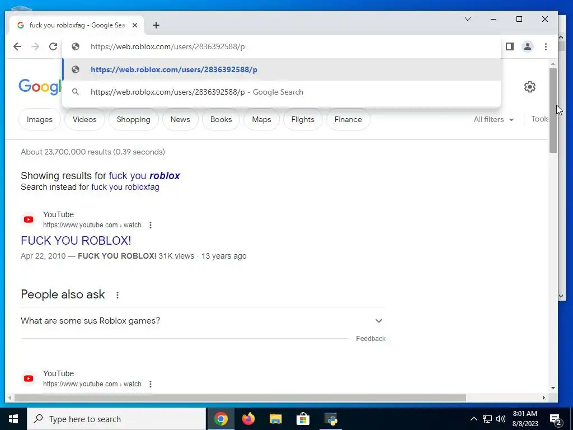
Task: Go back with the browser back arrow
Action: (17, 46)
